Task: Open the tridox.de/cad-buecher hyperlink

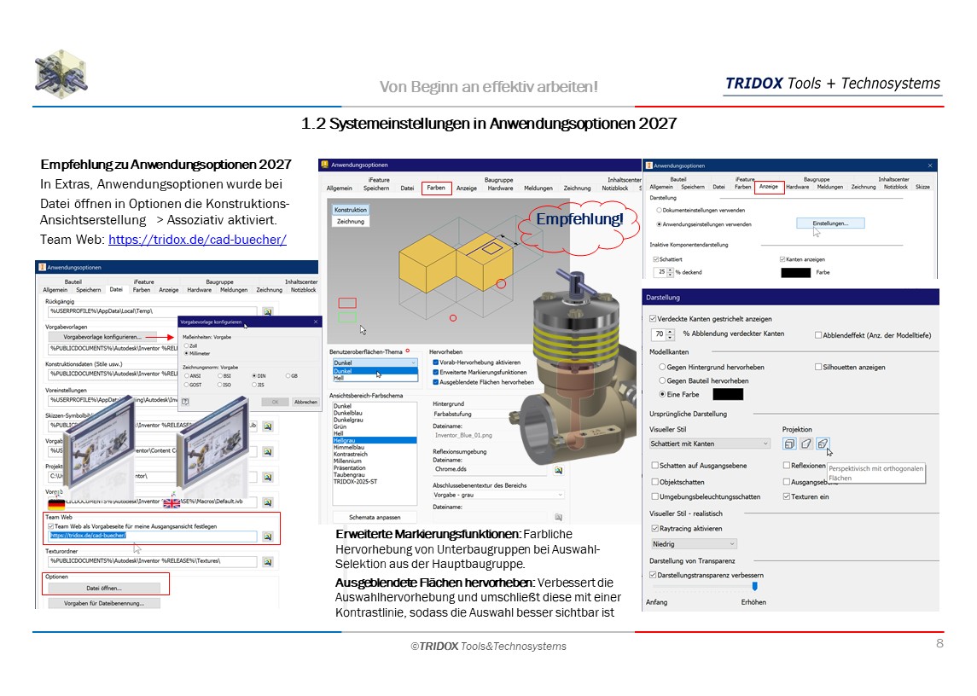Action: pyautogui.click(x=197, y=241)
